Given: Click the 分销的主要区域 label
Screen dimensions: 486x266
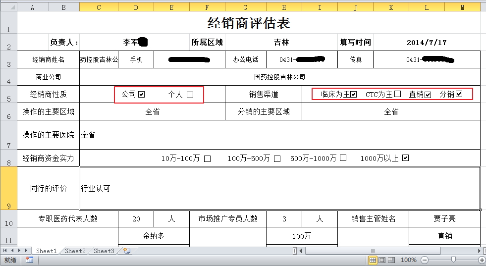Looking at the screenshot, I should click(x=264, y=111).
